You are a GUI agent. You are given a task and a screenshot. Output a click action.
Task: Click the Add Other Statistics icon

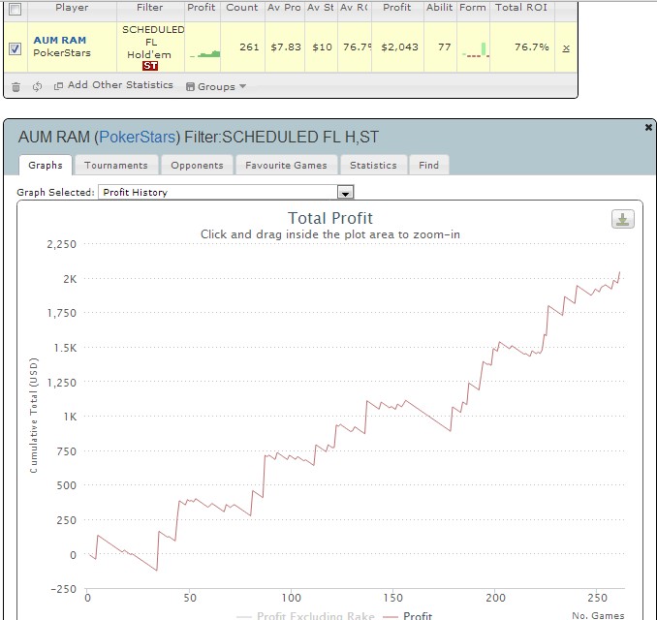click(x=58, y=86)
